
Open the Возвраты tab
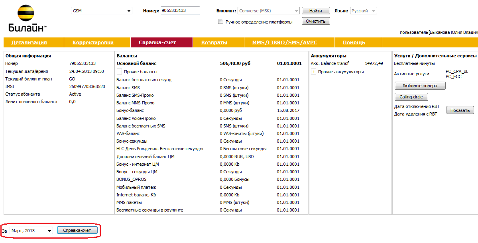coord(214,42)
